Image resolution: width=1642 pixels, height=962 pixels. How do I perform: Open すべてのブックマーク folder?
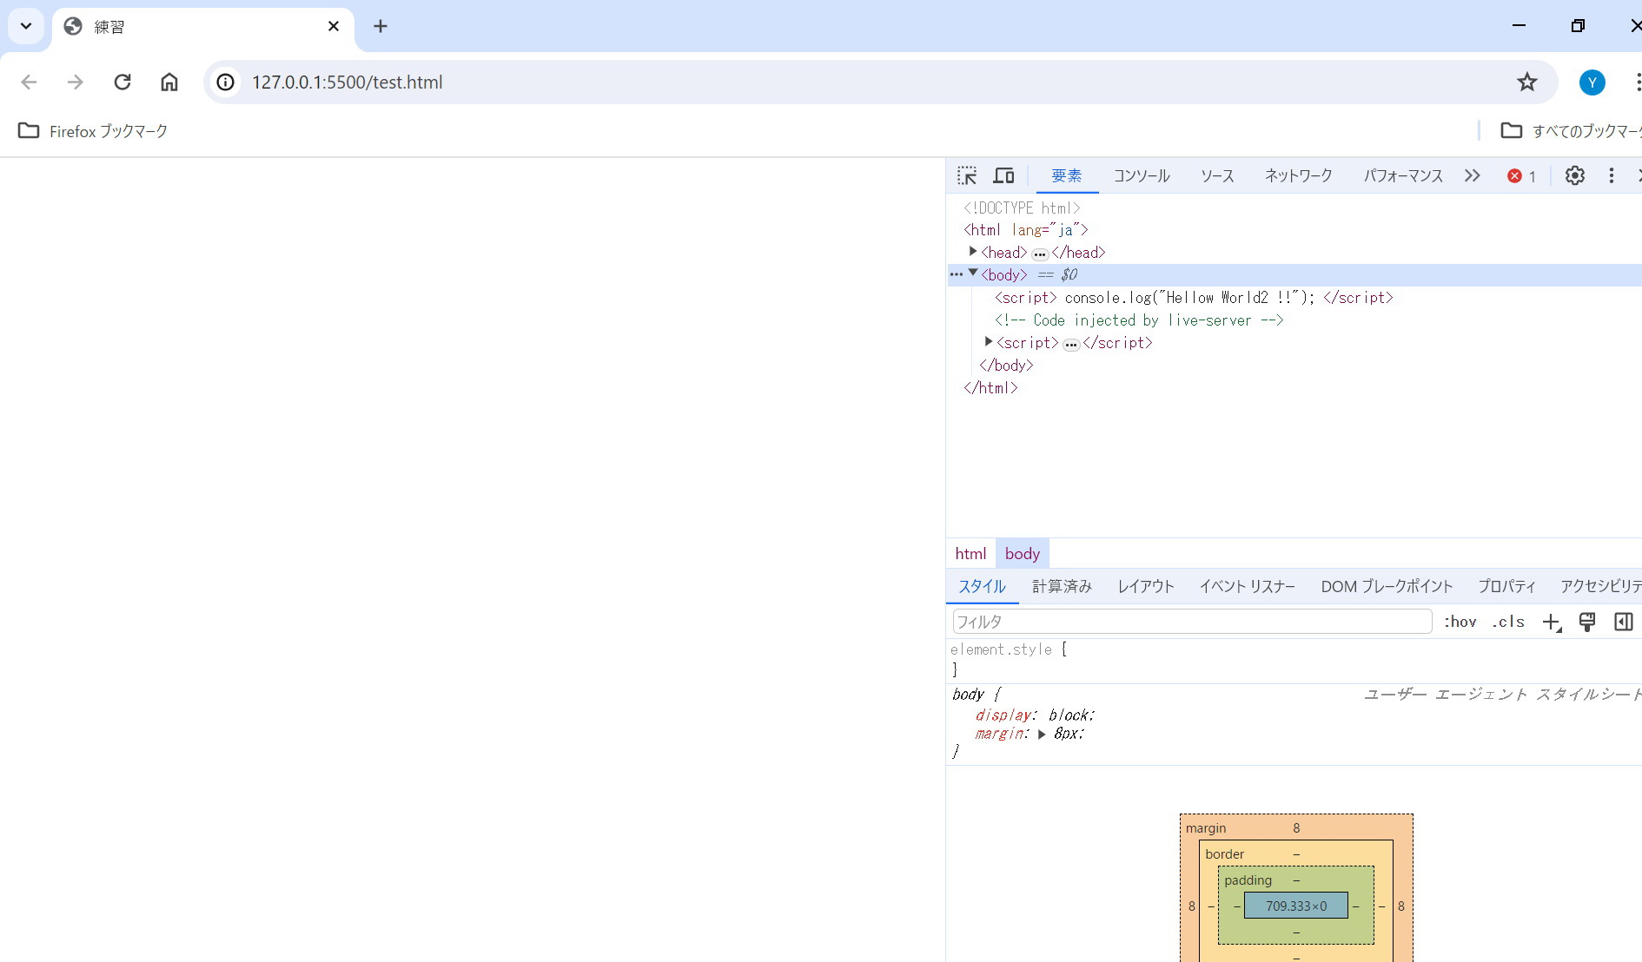click(1571, 131)
